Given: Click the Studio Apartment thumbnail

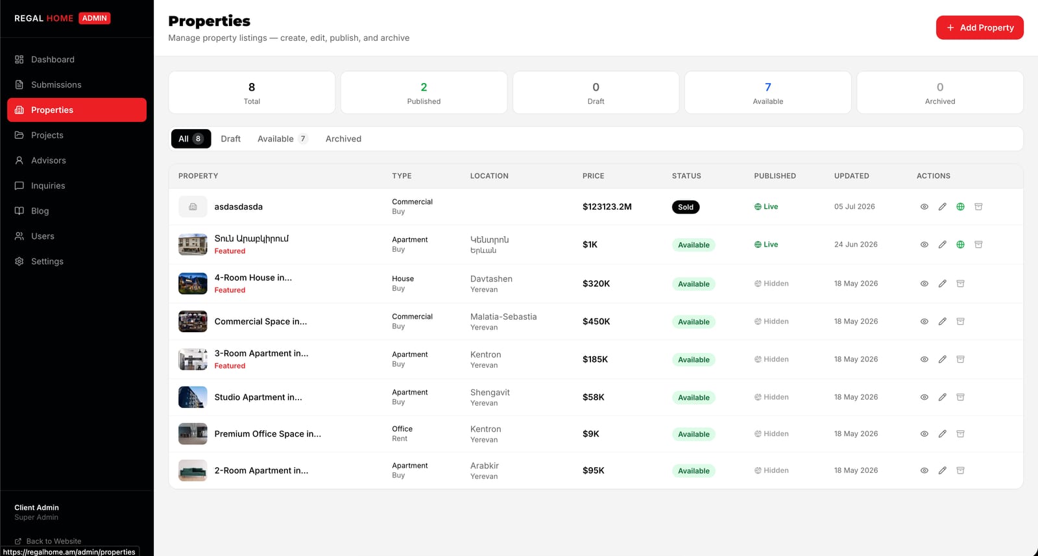Looking at the screenshot, I should (x=193, y=397).
